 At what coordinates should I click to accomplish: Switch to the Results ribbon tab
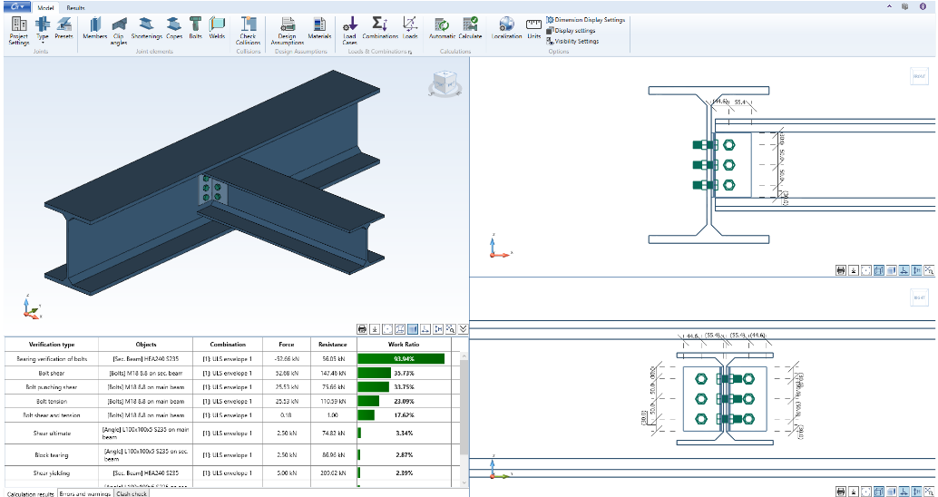coord(76,7)
